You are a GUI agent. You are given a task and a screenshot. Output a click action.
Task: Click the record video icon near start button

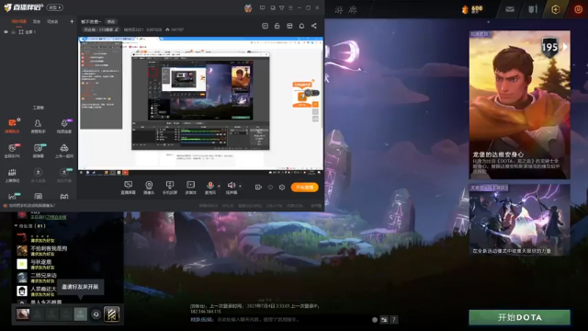pyautogui.click(x=258, y=187)
